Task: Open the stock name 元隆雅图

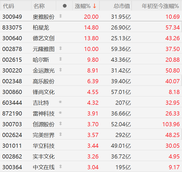Action: pos(44,49)
